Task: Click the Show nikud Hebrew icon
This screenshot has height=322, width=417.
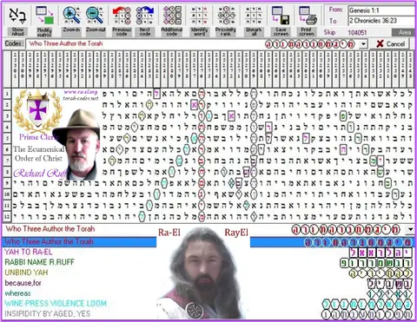Action: 17,15
